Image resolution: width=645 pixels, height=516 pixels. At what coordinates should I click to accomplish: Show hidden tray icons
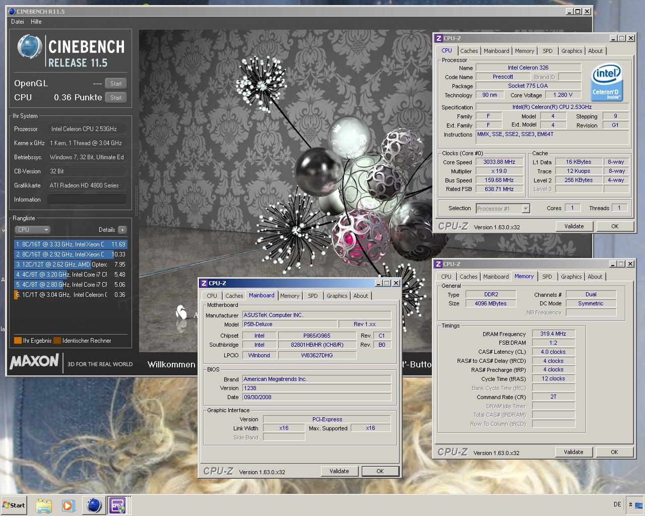pyautogui.click(x=630, y=504)
